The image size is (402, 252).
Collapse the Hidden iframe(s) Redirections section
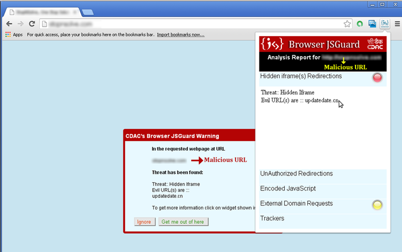[323, 79]
